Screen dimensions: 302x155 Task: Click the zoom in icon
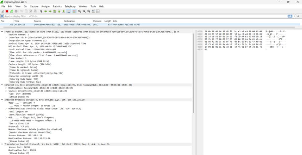(x=80, y=11)
